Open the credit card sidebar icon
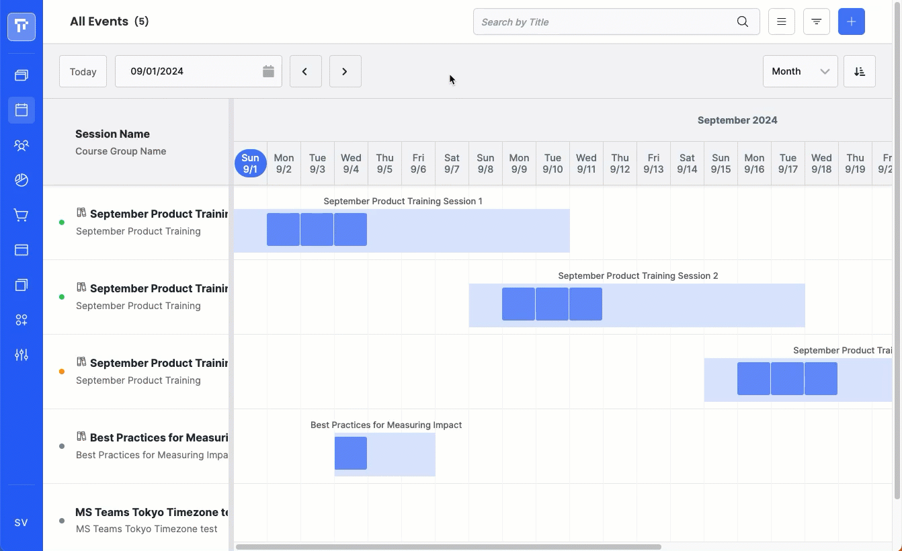The width and height of the screenshot is (902, 551). [x=22, y=250]
